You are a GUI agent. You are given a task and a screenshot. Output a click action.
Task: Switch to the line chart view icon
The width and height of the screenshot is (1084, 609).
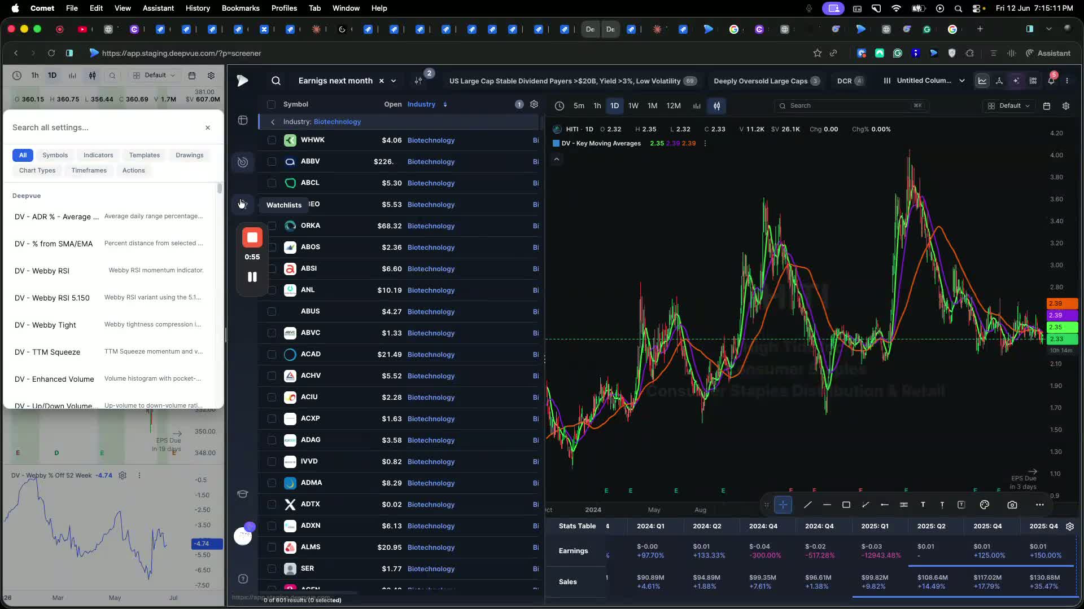pyautogui.click(x=982, y=81)
